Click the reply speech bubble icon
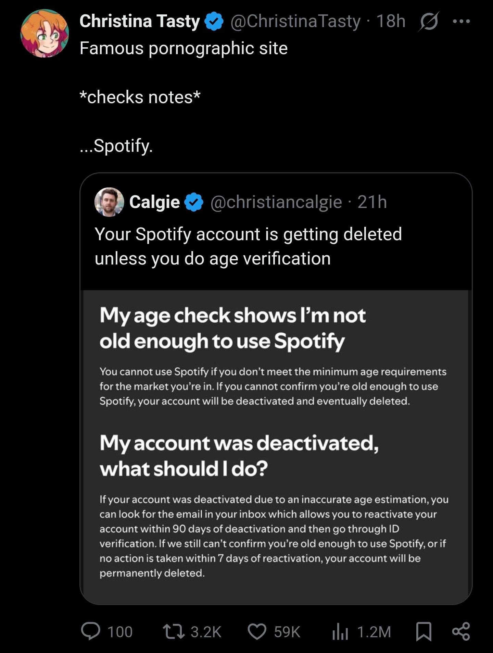Image resolution: width=493 pixels, height=653 pixels. click(91, 632)
